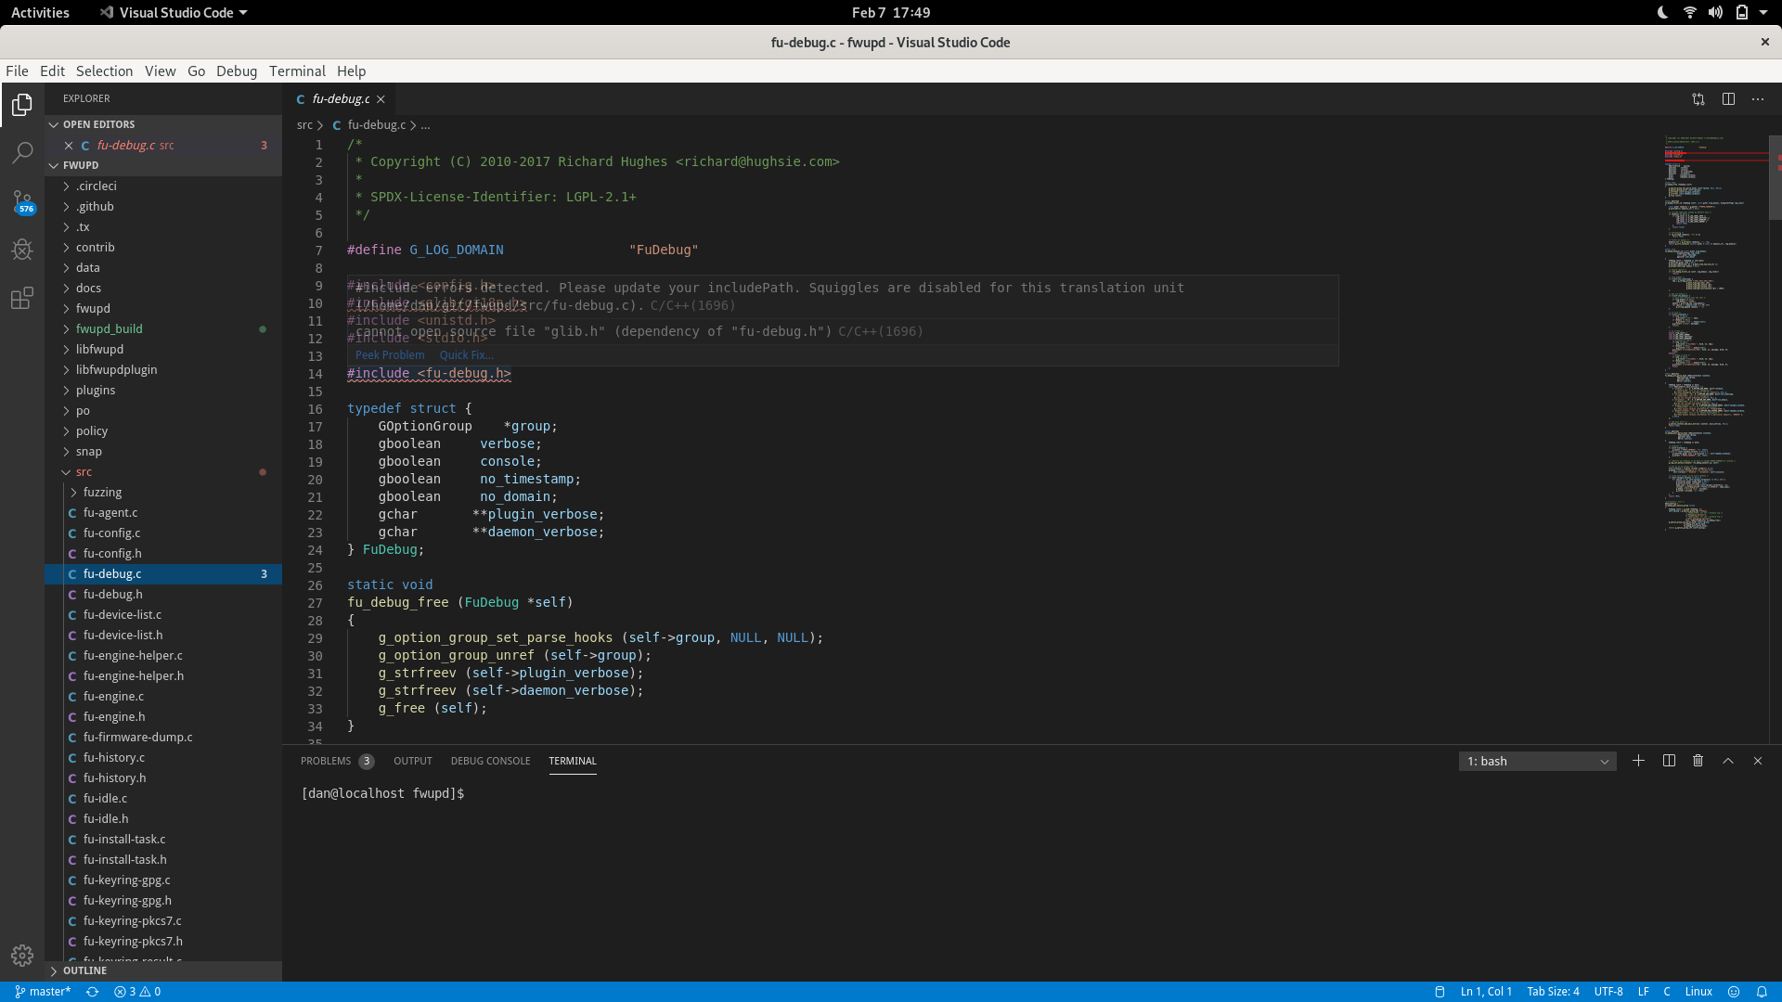The image size is (1782, 1002).
Task: Collapse the FWUPD folder section
Action: coord(163,165)
